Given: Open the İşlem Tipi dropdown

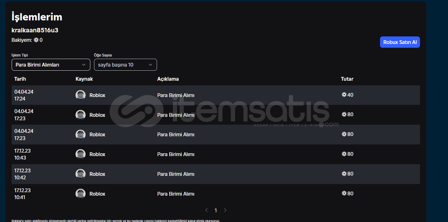Looking at the screenshot, I should tap(51, 65).
